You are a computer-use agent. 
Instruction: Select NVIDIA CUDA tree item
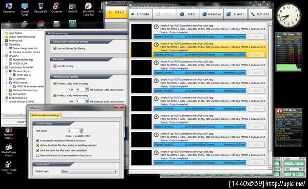(20, 64)
